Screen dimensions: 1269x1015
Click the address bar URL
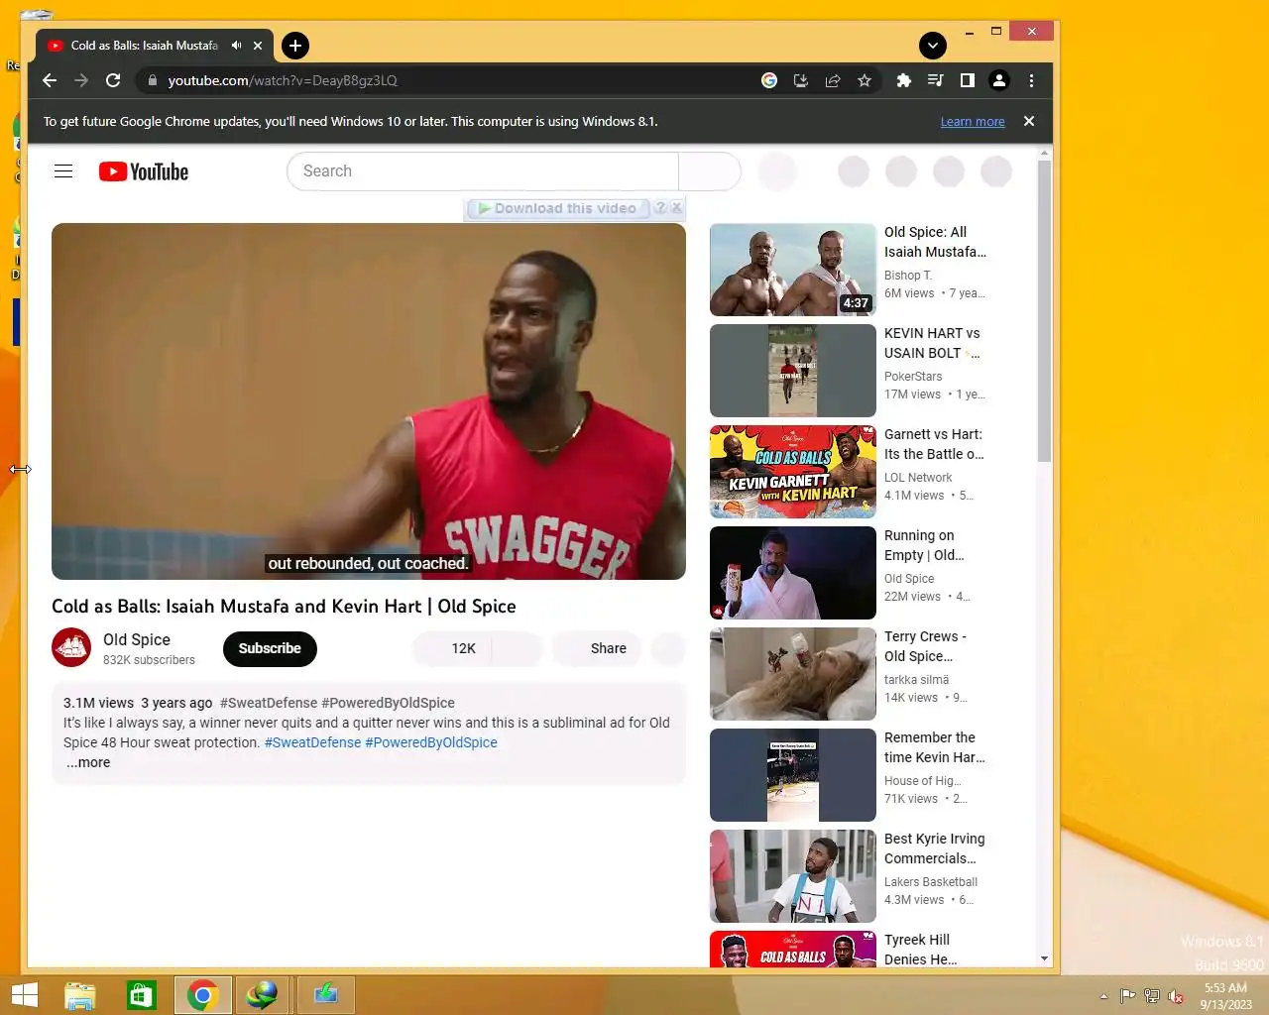tap(283, 80)
